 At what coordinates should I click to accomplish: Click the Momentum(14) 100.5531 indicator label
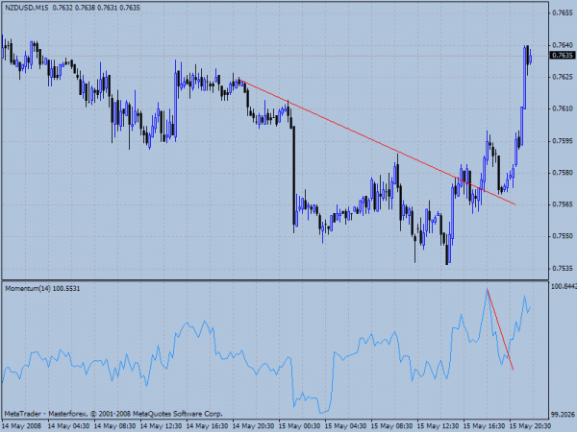42,289
